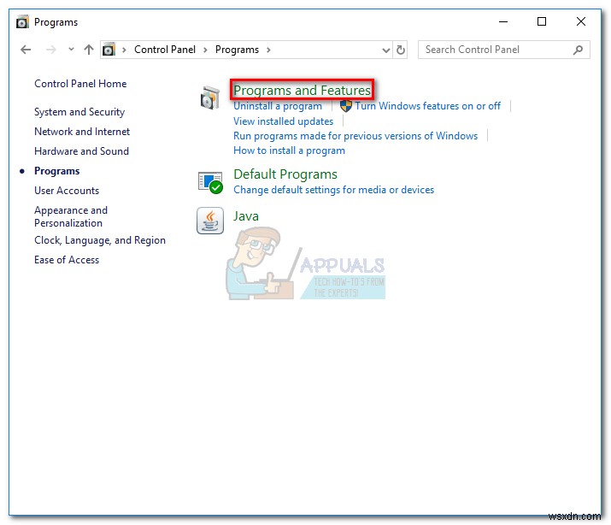This screenshot has width=611, height=525.
Task: Open address bar history dropdown
Action: tap(385, 50)
